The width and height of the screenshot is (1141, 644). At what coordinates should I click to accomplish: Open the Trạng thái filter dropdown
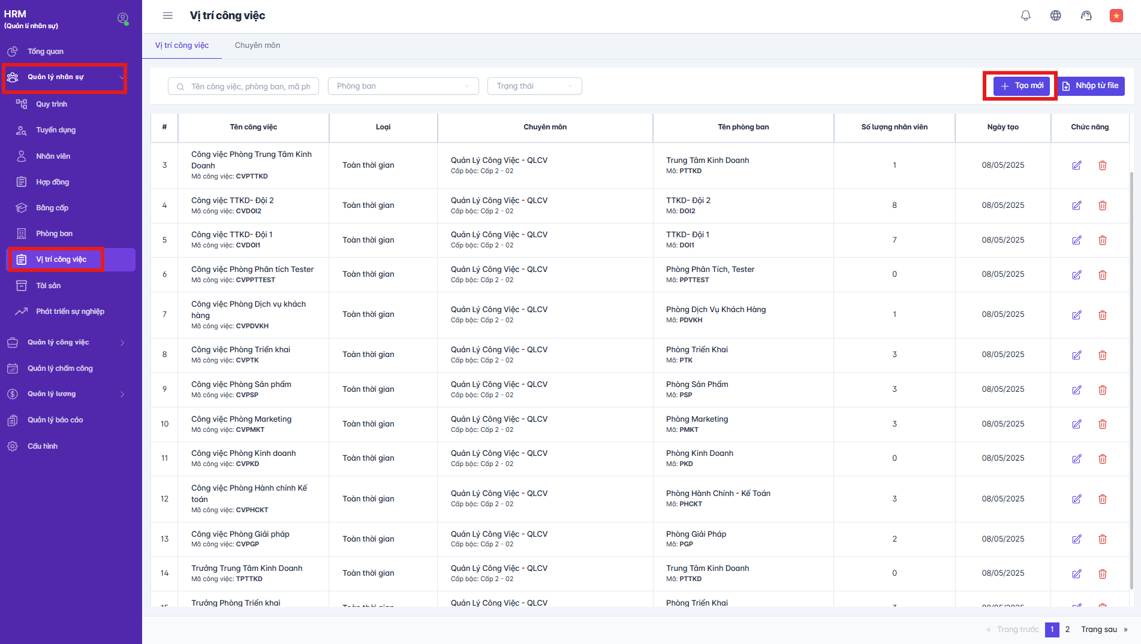point(534,86)
